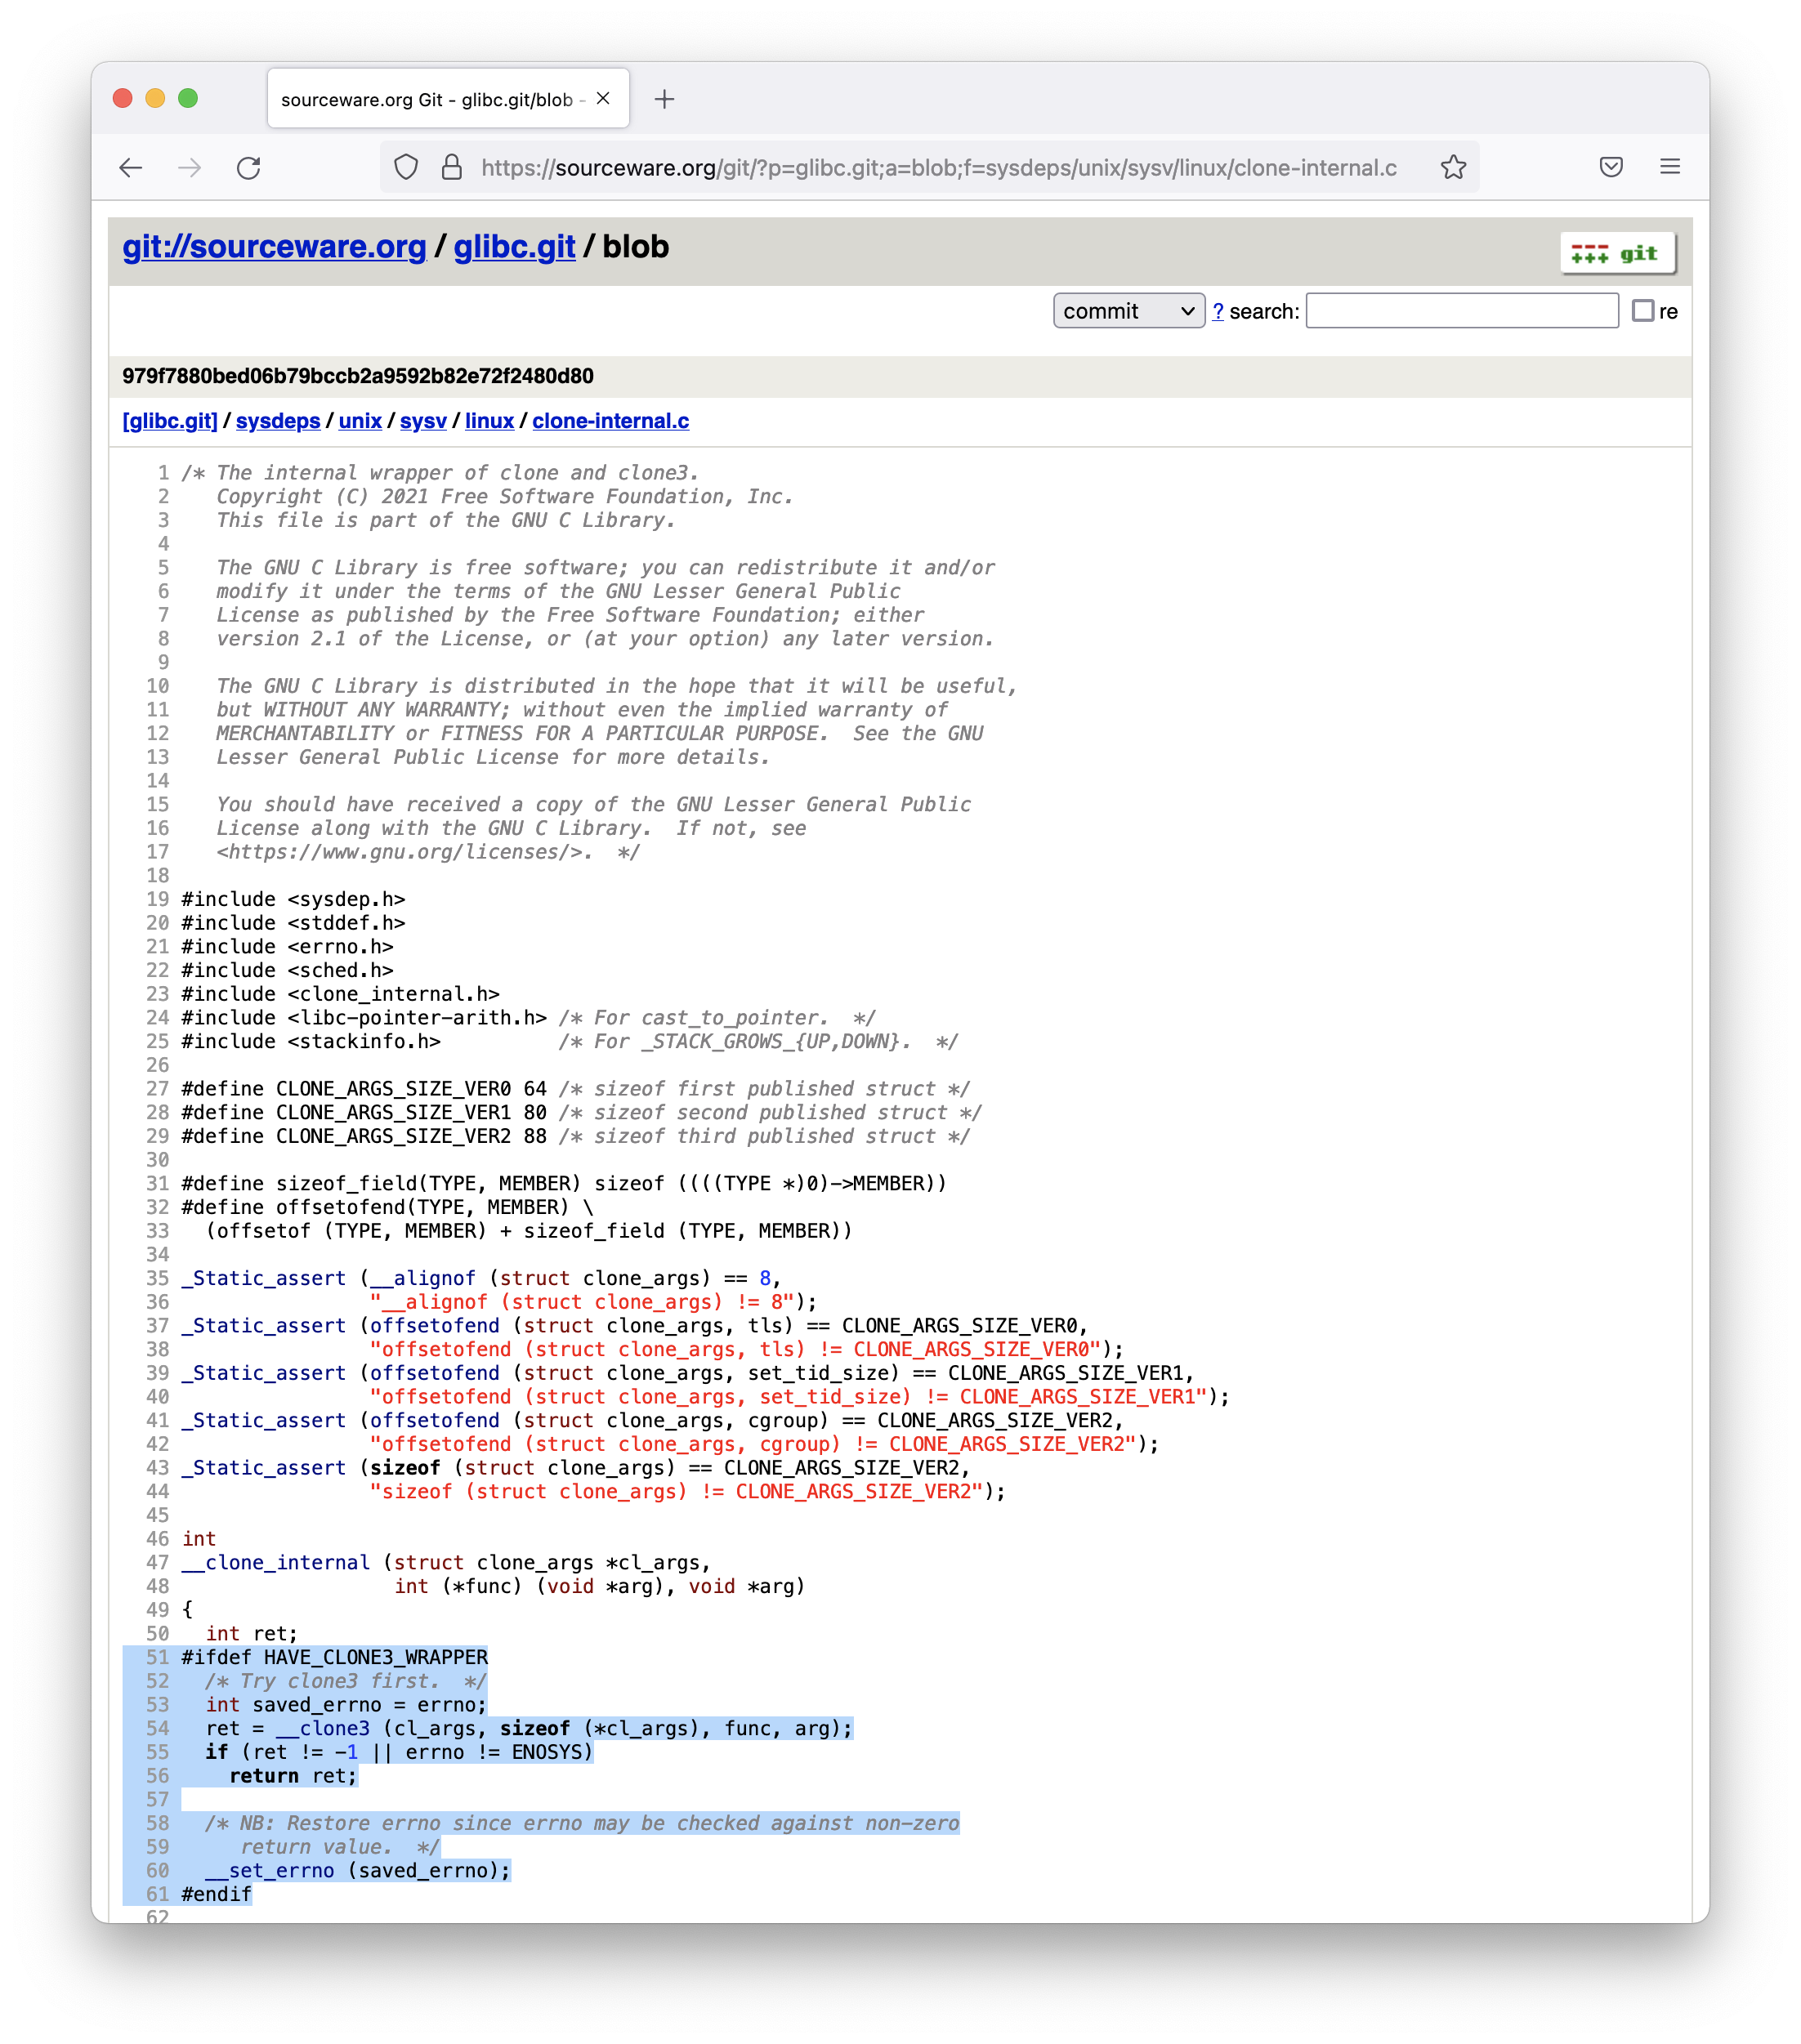This screenshot has height=2044, width=1801.
Task: Click inside the search text field
Action: coord(1461,311)
